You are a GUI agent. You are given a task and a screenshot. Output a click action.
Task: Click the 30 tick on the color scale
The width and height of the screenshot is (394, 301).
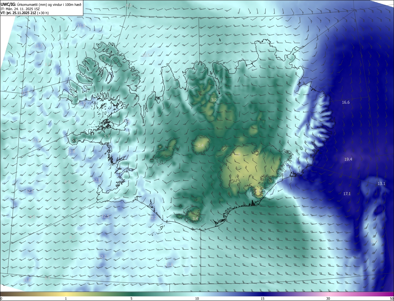(x=328, y=299)
